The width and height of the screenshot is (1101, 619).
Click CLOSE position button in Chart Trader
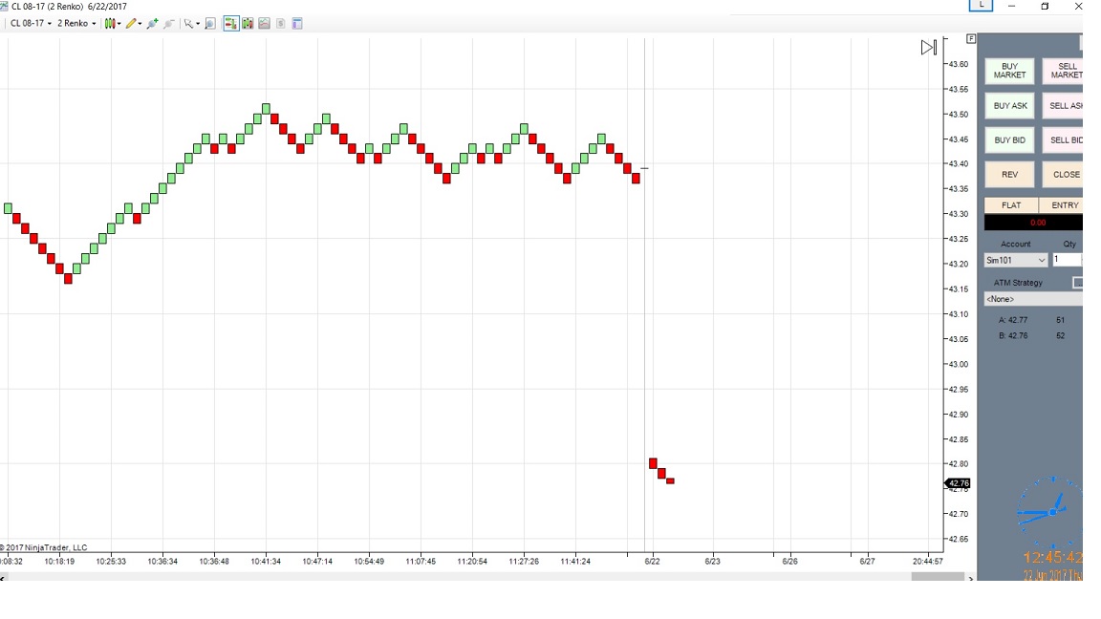1063,174
